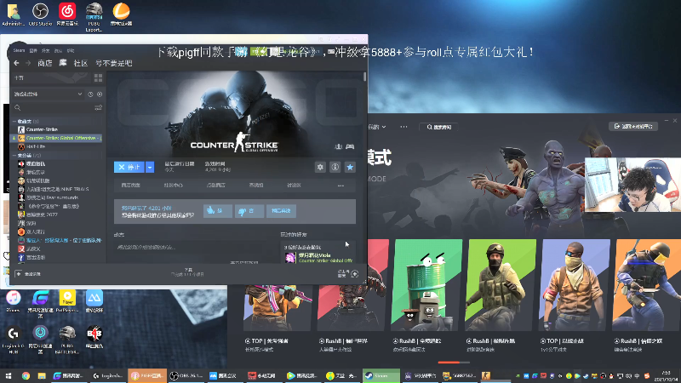Click the blue stop game button

click(x=129, y=167)
